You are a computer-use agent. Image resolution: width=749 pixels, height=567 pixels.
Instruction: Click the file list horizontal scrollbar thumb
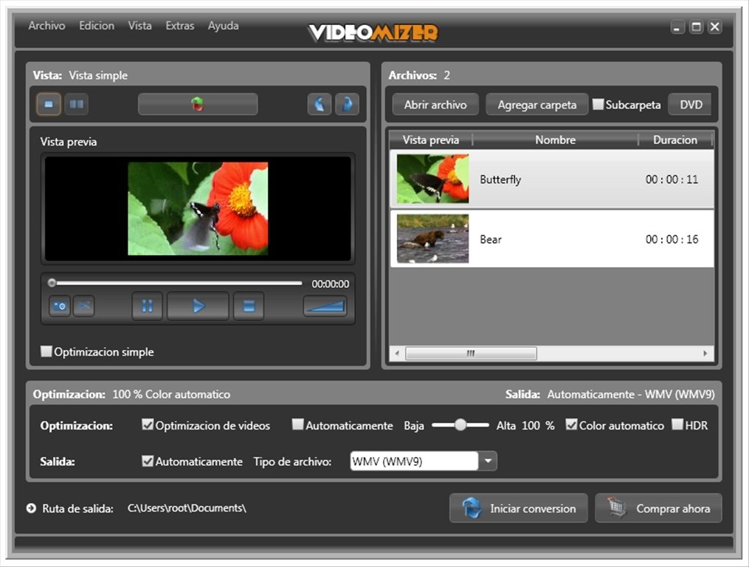(471, 354)
